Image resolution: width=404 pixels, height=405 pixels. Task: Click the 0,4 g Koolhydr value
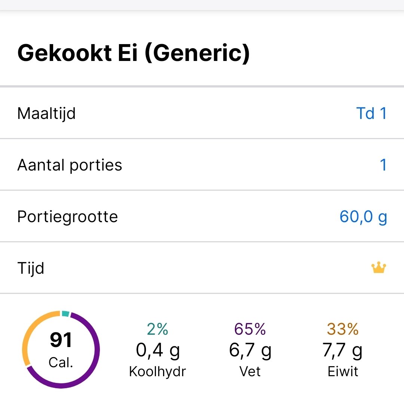[157, 350]
